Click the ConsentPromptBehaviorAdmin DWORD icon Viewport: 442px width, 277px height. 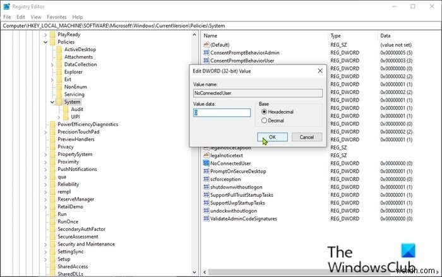click(206, 52)
